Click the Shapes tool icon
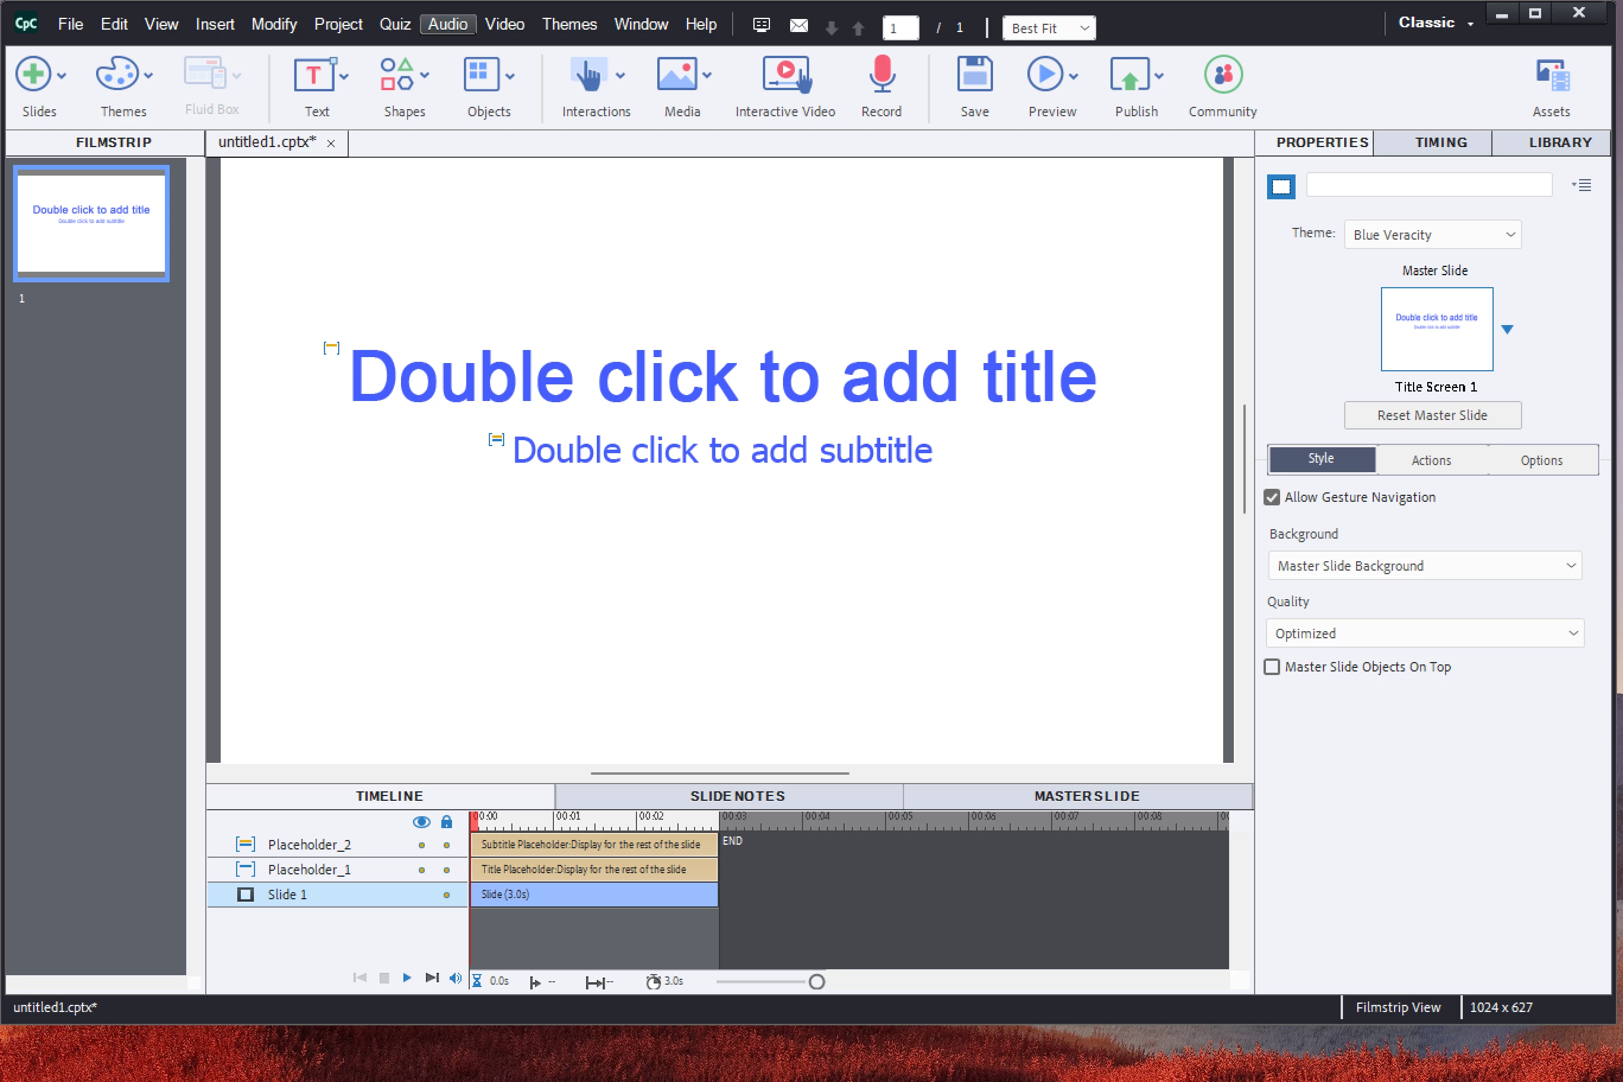This screenshot has height=1082, width=1623. (397, 75)
